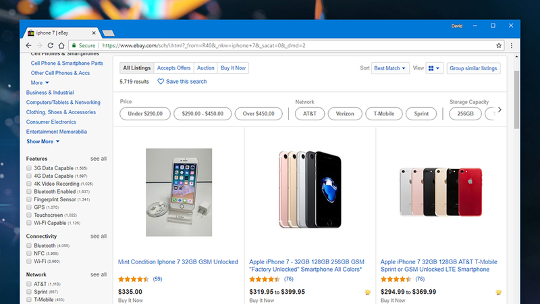The height and width of the screenshot is (304, 540).
Task: Reload the page with the refresh icon
Action: (x=50, y=45)
